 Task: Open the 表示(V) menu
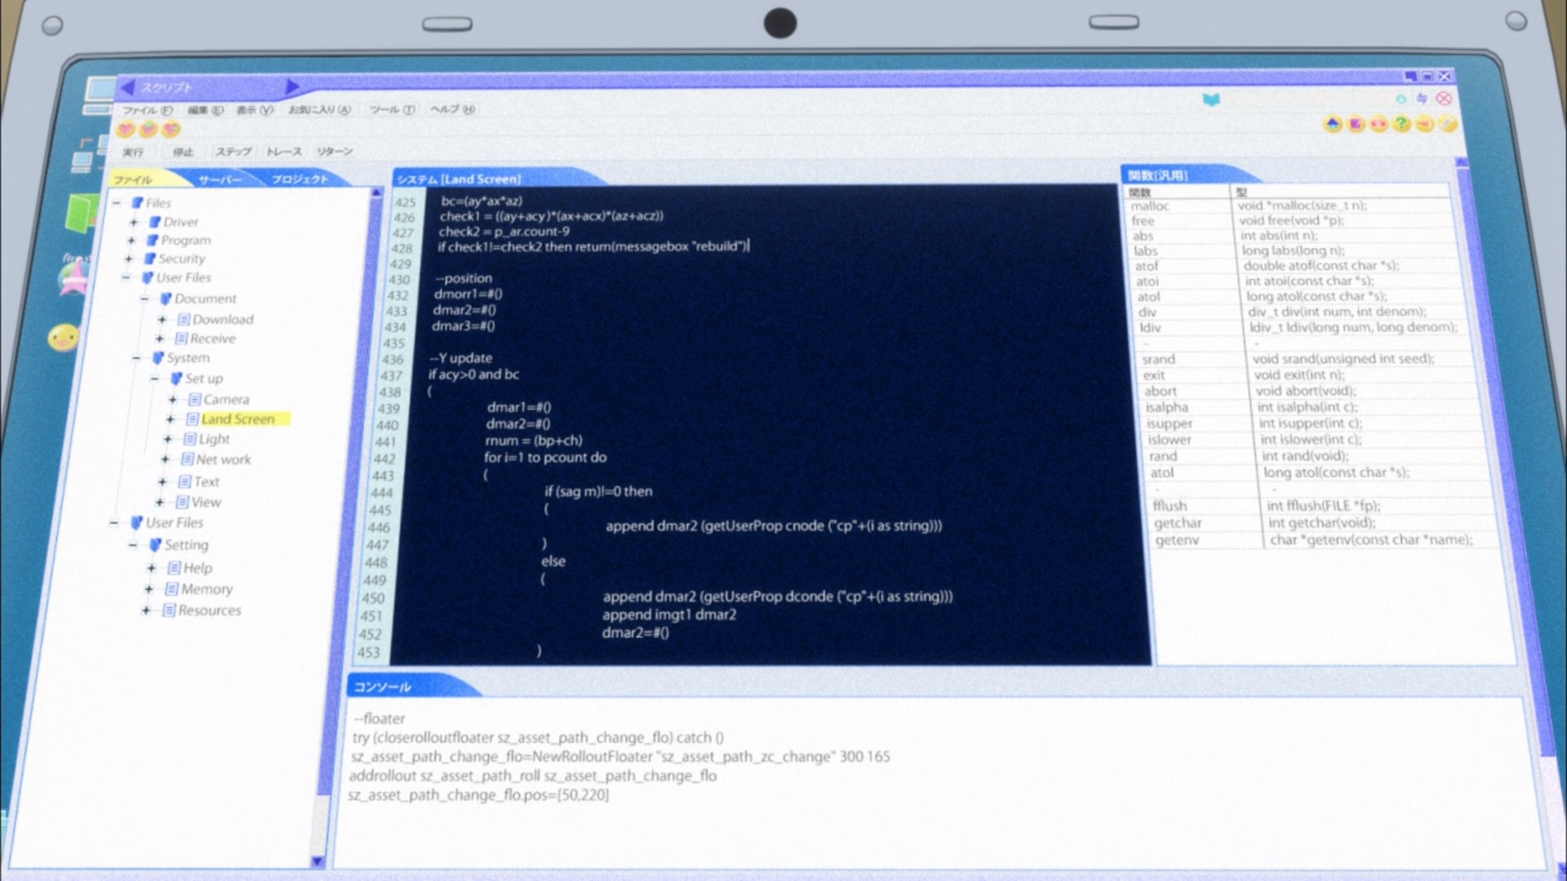[x=255, y=110]
